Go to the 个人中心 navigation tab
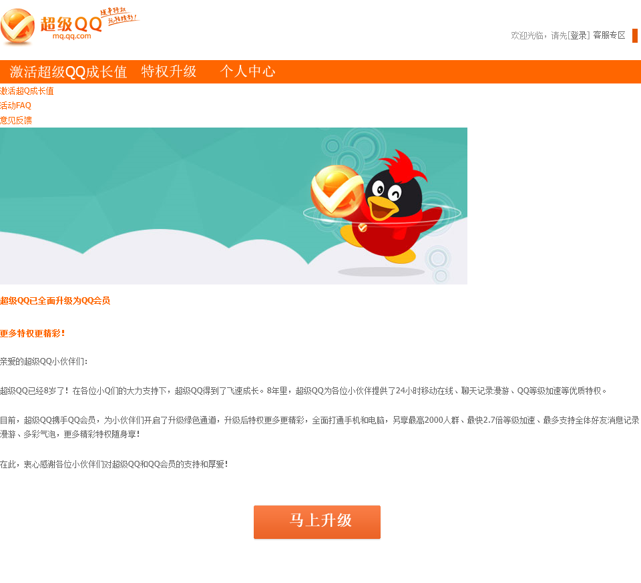This screenshot has height=583, width=641. click(x=248, y=71)
